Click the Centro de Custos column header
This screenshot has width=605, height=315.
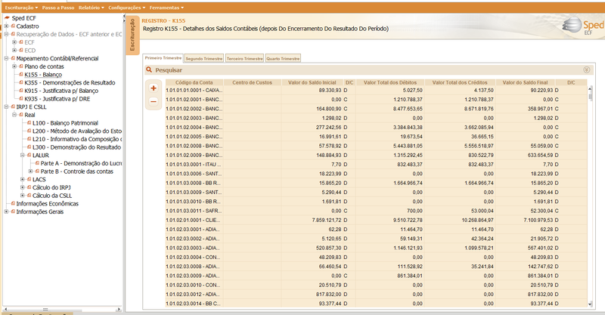pos(253,82)
